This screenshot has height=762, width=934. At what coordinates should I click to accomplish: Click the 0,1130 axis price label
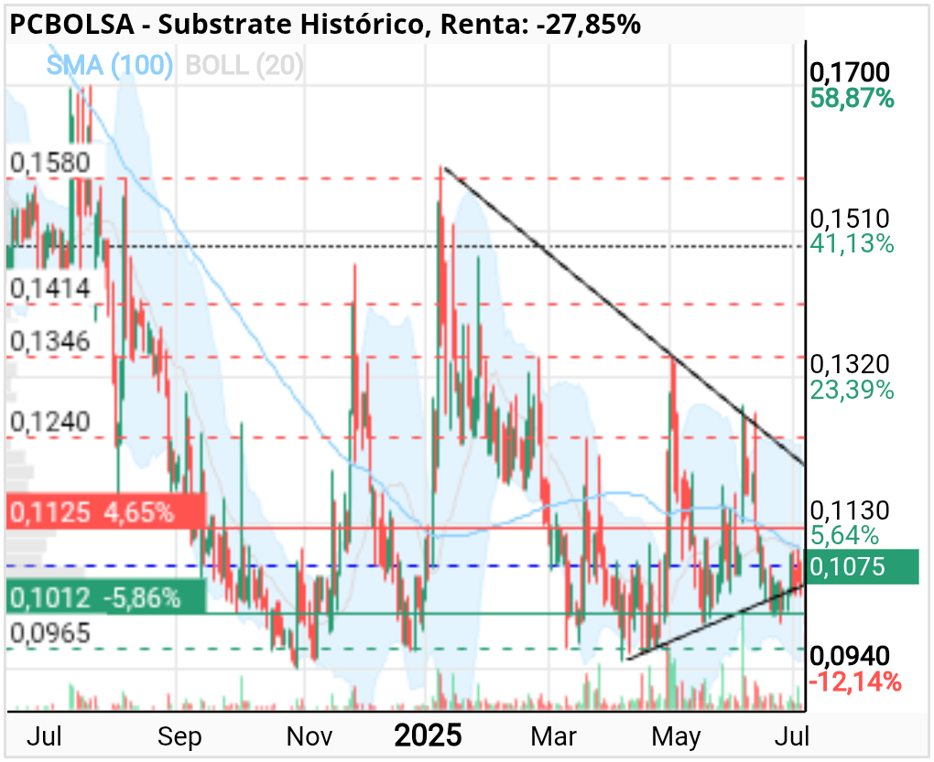coord(850,510)
